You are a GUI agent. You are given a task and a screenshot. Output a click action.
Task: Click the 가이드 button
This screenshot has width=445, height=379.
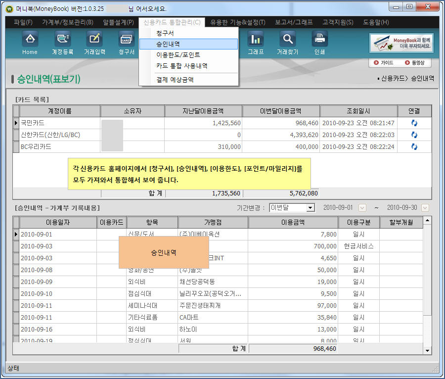pyautogui.click(x=383, y=63)
